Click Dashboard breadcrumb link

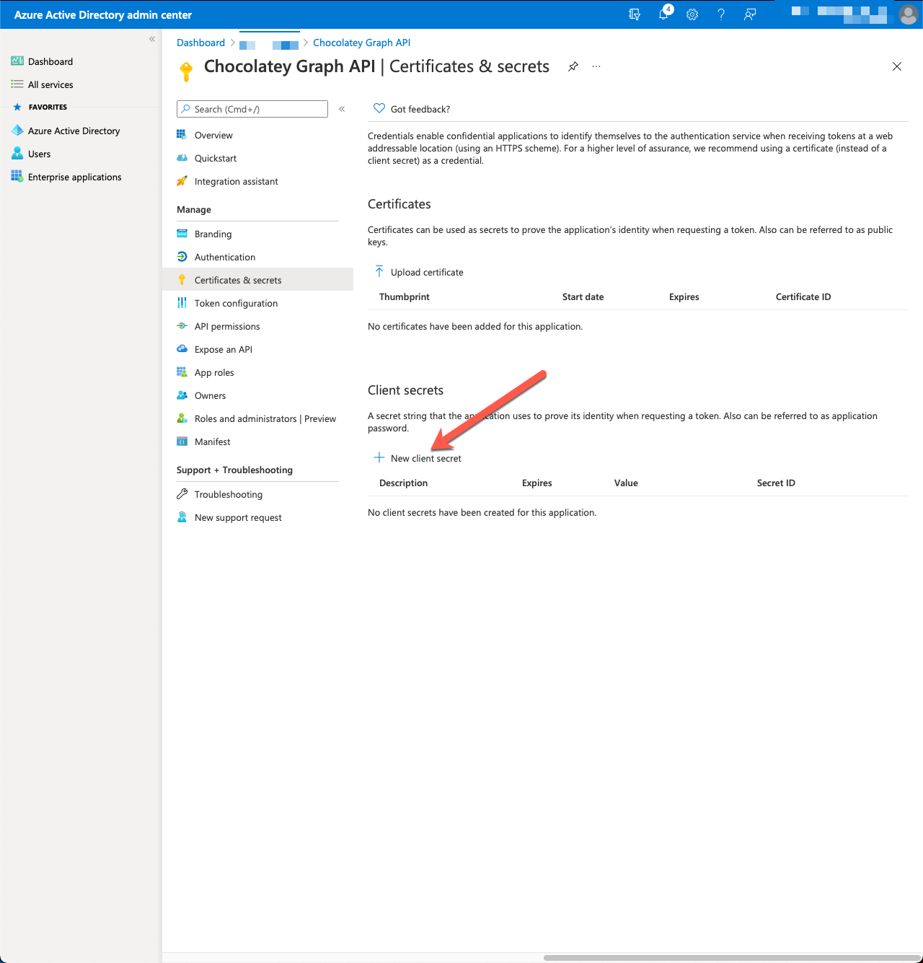(200, 43)
